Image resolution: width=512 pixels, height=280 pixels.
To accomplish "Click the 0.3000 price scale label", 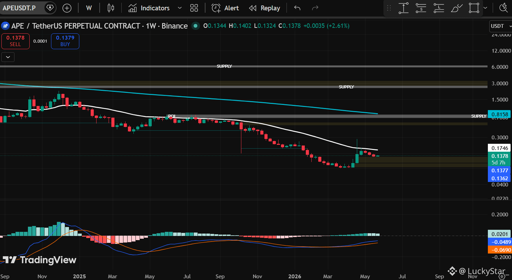I will pyautogui.click(x=500, y=137).
